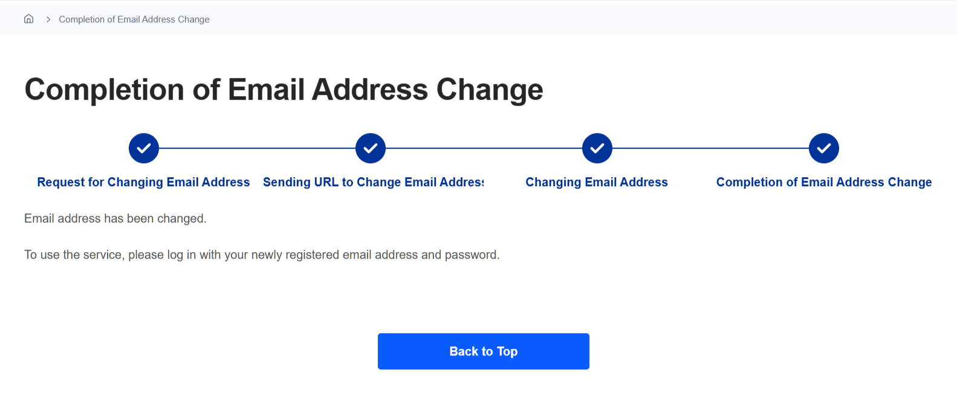Click the large page title heading
This screenshot has height=399, width=957.
click(x=284, y=89)
